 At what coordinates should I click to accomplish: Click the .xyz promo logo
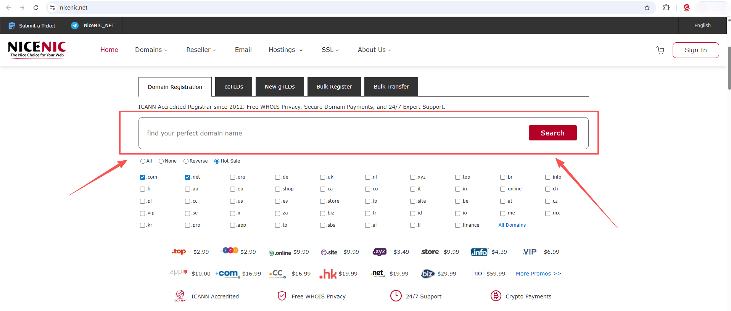pos(380,251)
